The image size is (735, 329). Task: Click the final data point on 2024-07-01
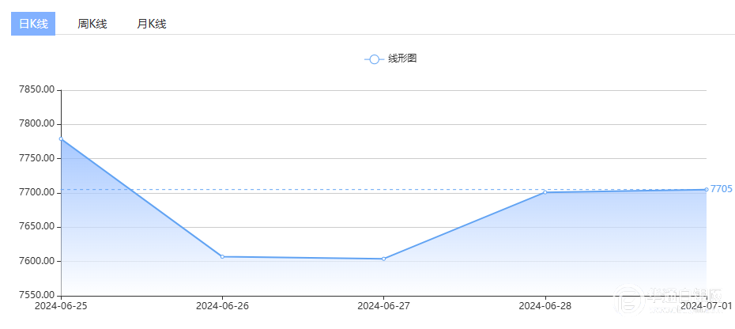(706, 190)
